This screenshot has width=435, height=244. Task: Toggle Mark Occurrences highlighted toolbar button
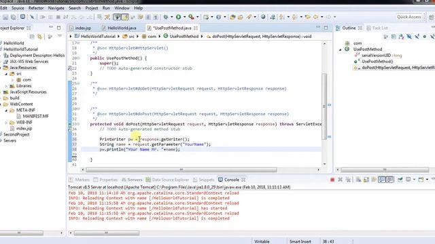pos(125,17)
